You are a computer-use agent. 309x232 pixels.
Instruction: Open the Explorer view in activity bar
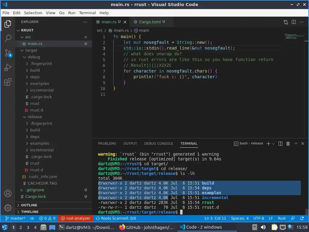click(8, 24)
